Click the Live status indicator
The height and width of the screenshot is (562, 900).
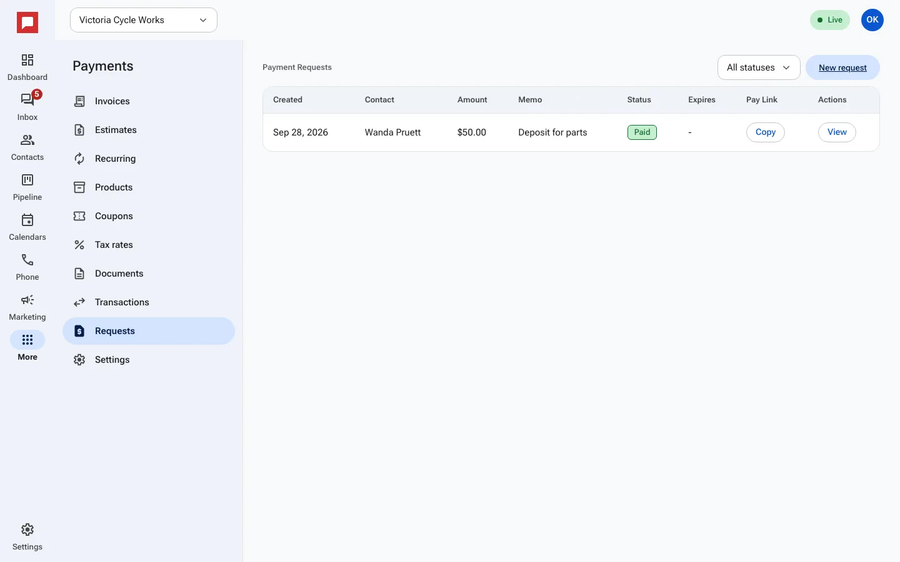830,20
